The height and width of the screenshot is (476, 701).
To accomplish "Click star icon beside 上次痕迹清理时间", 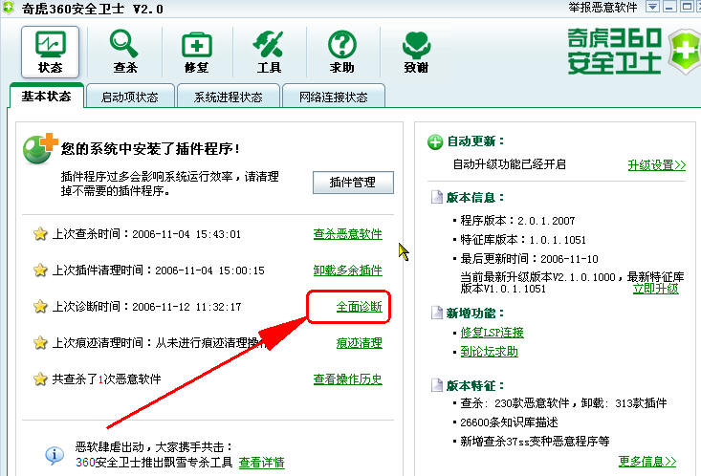I will pyautogui.click(x=40, y=343).
